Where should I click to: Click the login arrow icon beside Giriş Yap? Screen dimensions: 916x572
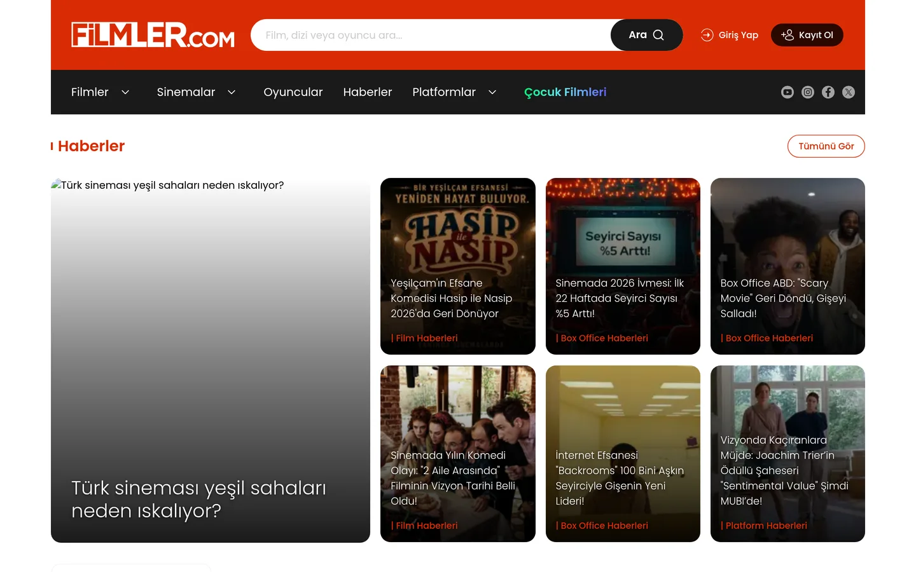[x=707, y=35]
